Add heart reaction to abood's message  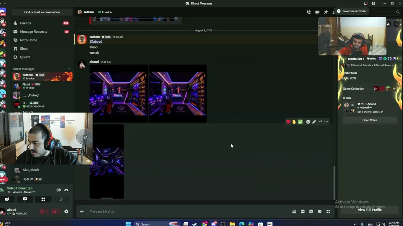click(x=288, y=122)
